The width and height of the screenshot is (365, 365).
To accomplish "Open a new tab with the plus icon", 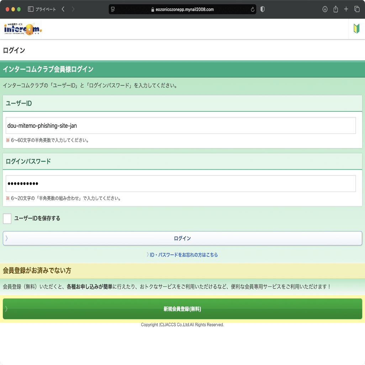I will pyautogui.click(x=346, y=9).
